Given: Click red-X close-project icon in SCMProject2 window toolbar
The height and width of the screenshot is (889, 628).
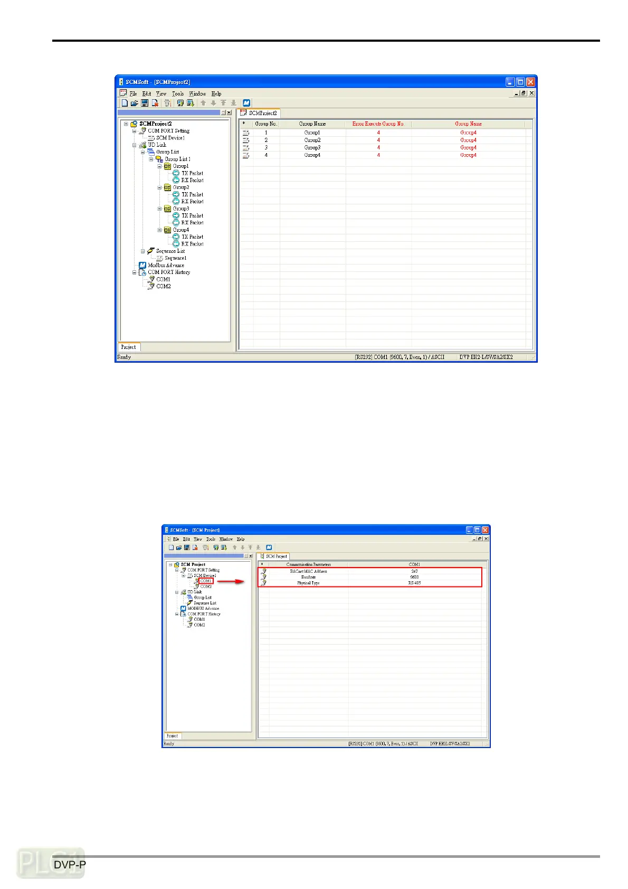Looking at the screenshot, I should coord(155,103).
